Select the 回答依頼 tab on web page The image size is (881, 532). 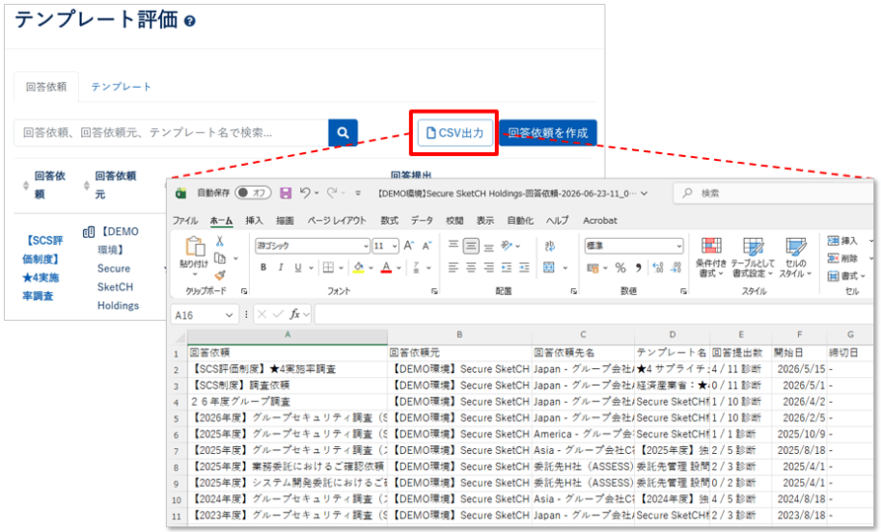(46, 87)
